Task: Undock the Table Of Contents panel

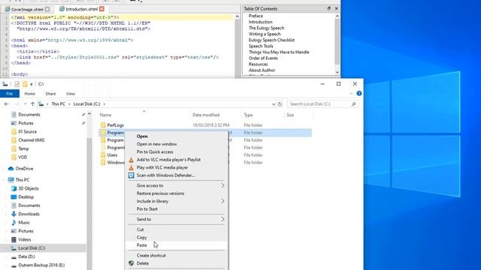Action: click(x=329, y=8)
